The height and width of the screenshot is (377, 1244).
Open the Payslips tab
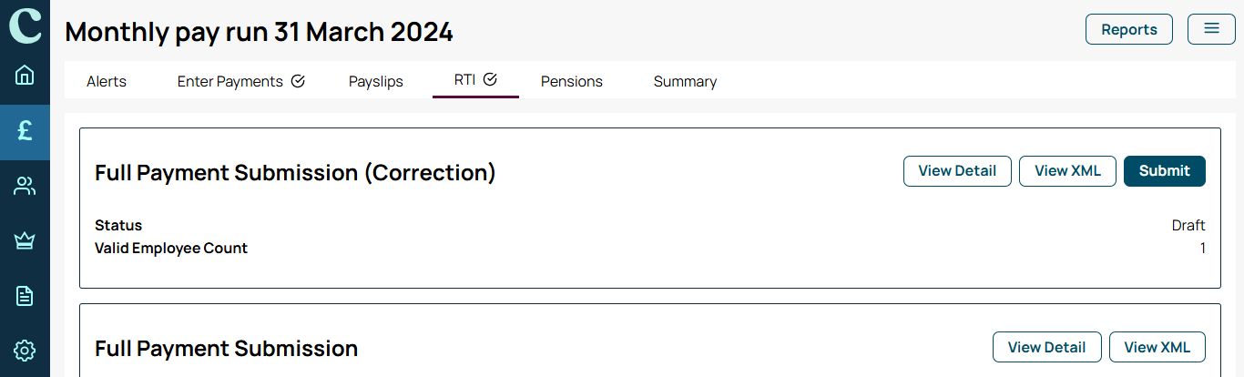(376, 81)
